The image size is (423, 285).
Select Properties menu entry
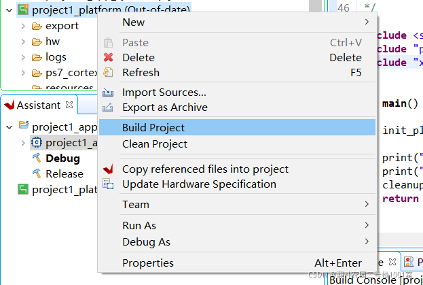(x=237, y=263)
